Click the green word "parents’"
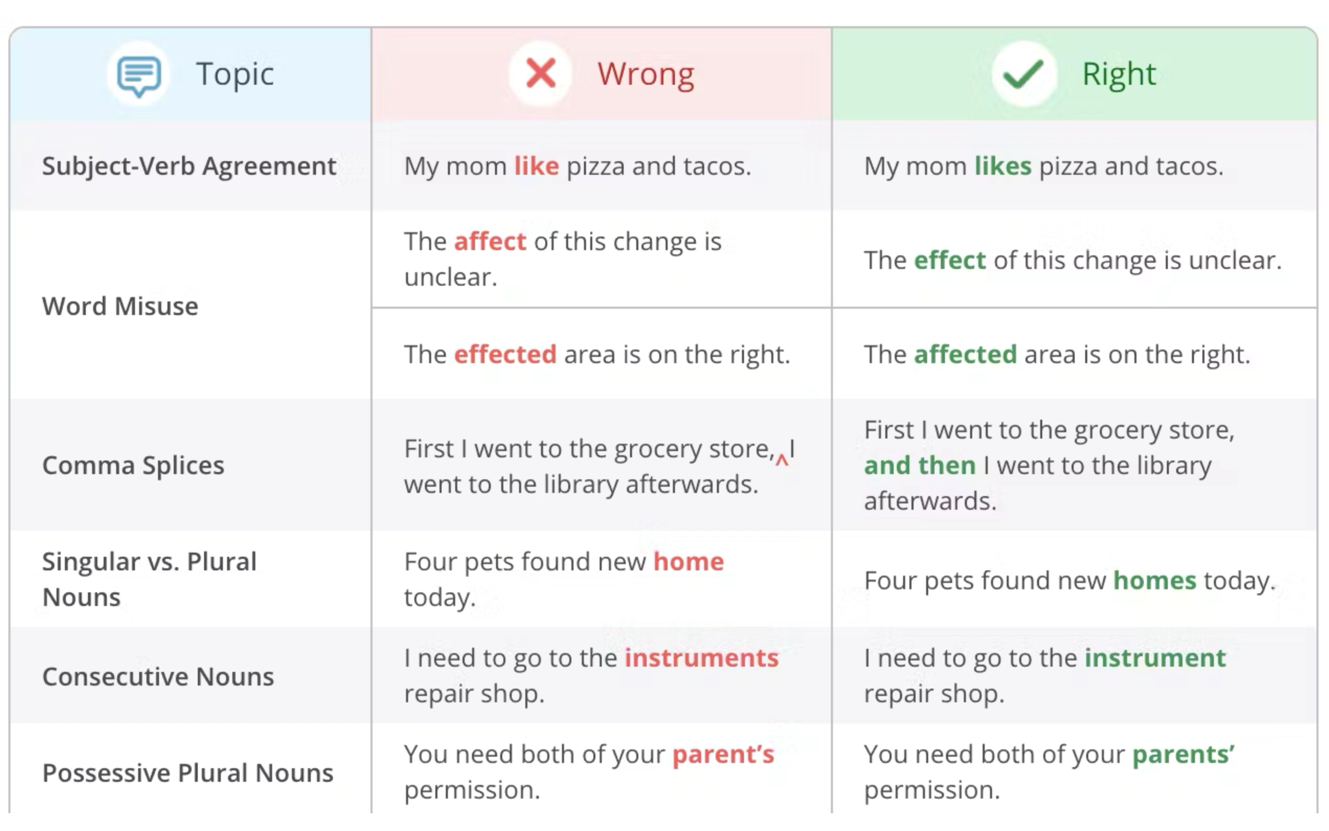Screen dimensions: 1329x831 pyautogui.click(x=1184, y=755)
